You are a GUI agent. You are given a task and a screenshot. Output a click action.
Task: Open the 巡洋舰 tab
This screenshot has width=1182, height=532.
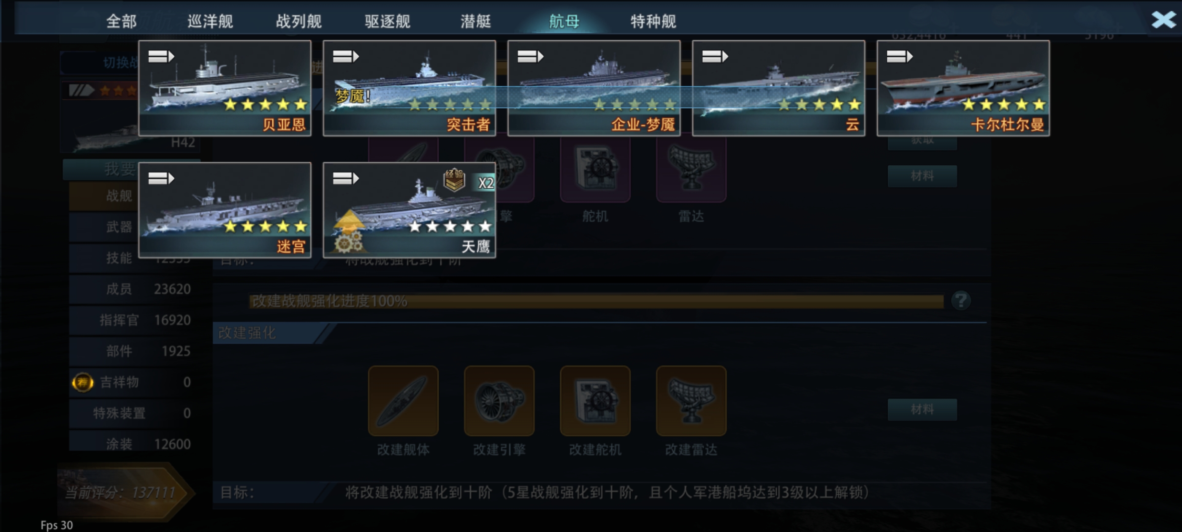[210, 21]
